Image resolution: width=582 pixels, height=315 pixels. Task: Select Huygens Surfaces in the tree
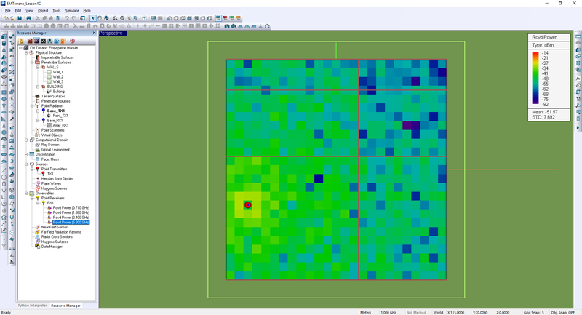(55, 242)
